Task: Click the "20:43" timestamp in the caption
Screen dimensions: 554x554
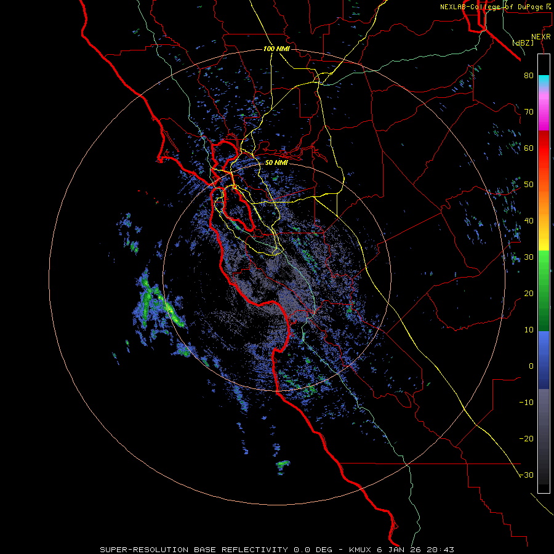Action: pos(440,550)
